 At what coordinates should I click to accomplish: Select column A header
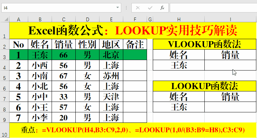pyautogui.click(x=19, y=20)
